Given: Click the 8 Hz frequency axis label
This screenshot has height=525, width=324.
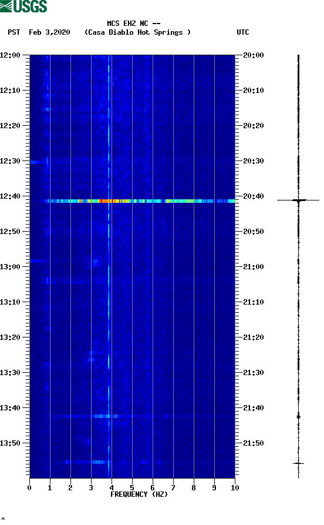Looking at the screenshot, I should click(x=194, y=487).
